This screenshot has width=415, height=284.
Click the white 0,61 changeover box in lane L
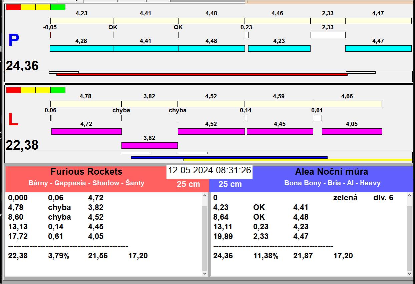coord(317,118)
